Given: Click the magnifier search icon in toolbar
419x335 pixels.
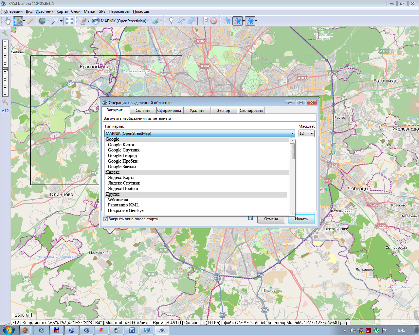Looking at the screenshot, I should (x=55, y=21).
